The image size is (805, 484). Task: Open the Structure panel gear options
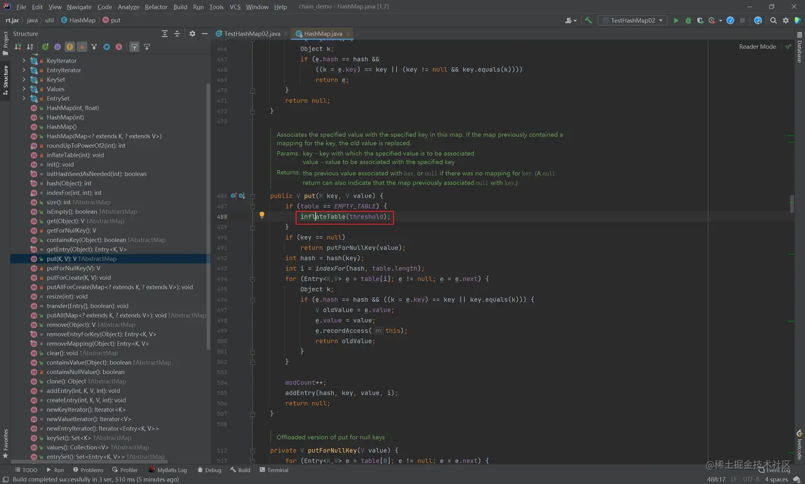192,34
